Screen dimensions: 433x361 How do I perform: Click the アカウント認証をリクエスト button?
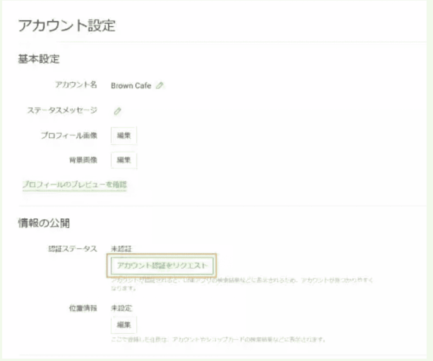(162, 266)
